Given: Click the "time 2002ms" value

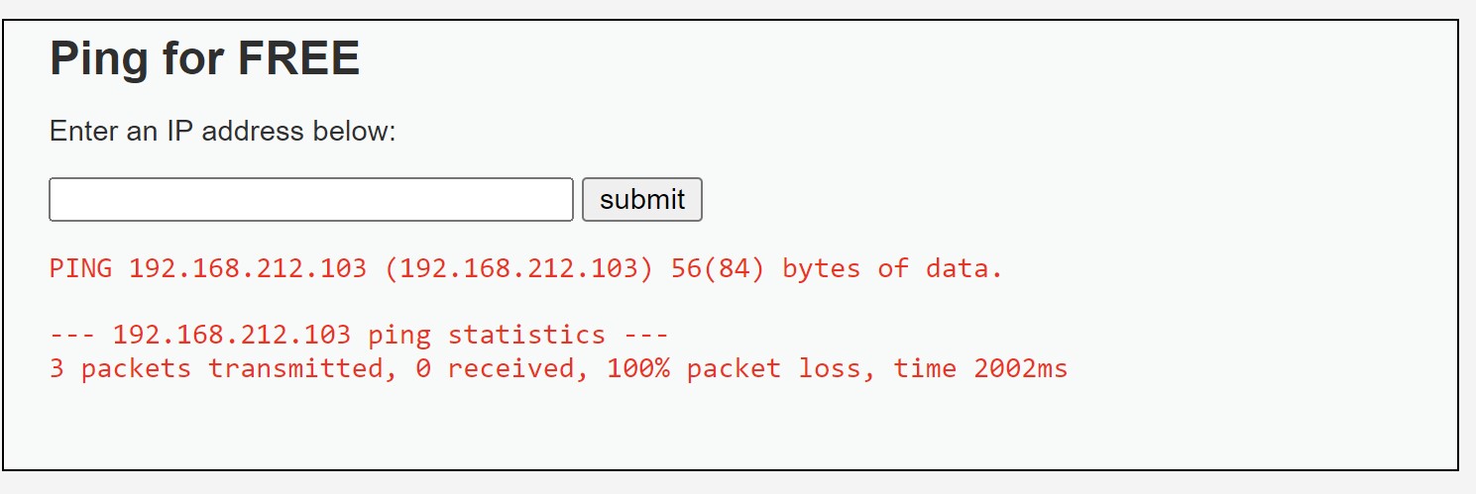Looking at the screenshot, I should point(980,369).
